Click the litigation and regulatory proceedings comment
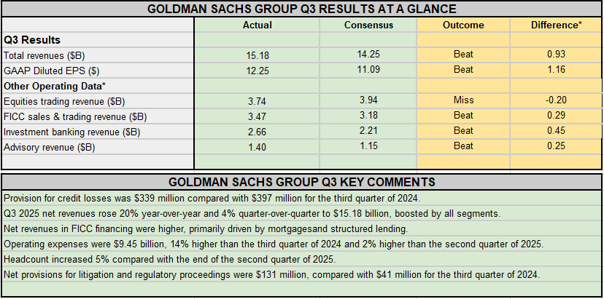The width and height of the screenshot is (604, 299). coord(271,274)
